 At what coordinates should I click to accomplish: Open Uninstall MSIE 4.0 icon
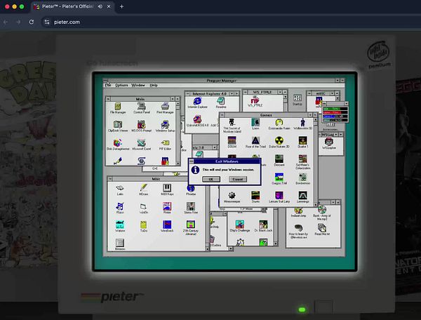point(197,121)
